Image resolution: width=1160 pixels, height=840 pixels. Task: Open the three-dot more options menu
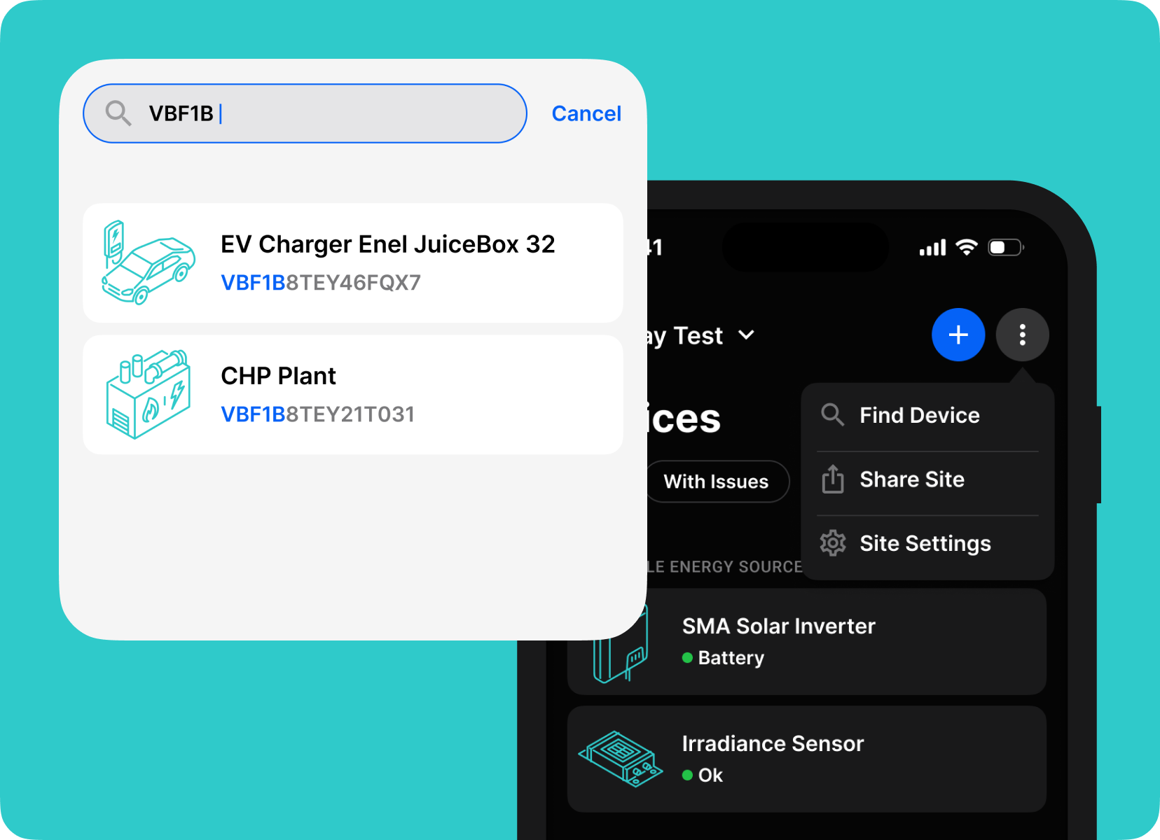[x=1022, y=335]
